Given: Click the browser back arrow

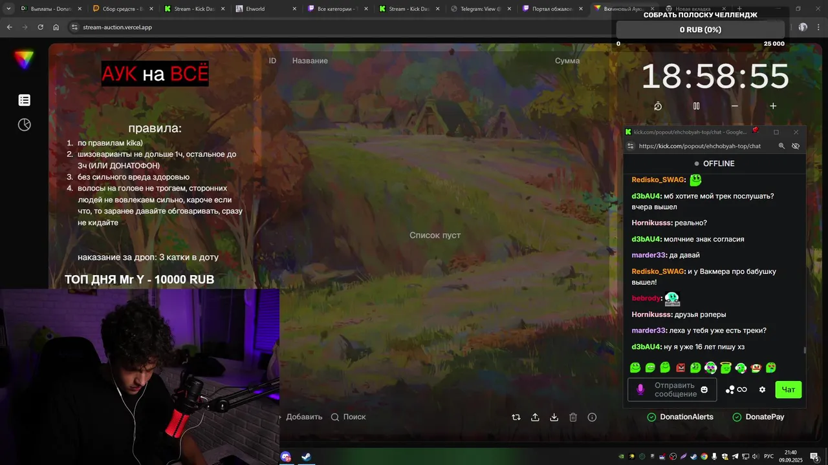Looking at the screenshot, I should [x=9, y=27].
